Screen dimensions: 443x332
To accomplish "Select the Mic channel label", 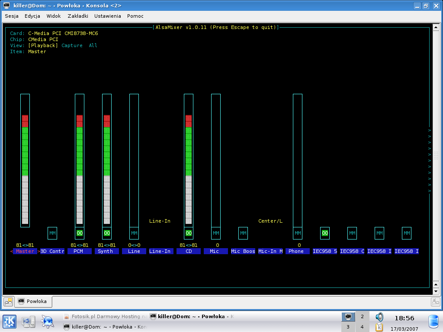I will click(216, 251).
